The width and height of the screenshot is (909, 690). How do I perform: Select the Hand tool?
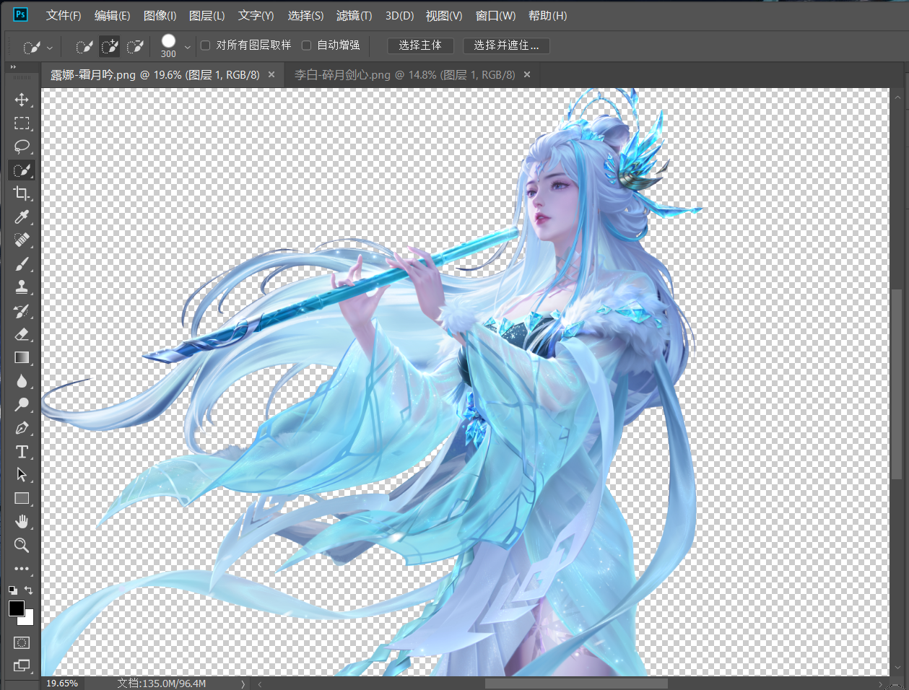coord(22,522)
